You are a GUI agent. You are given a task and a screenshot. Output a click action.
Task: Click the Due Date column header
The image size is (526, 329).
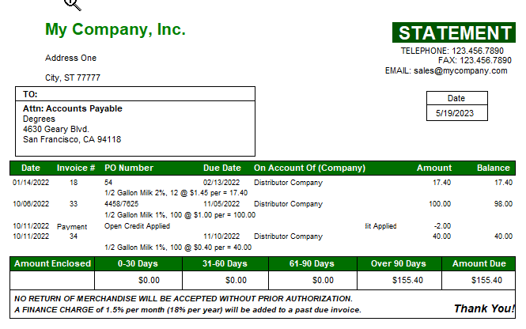click(x=221, y=168)
